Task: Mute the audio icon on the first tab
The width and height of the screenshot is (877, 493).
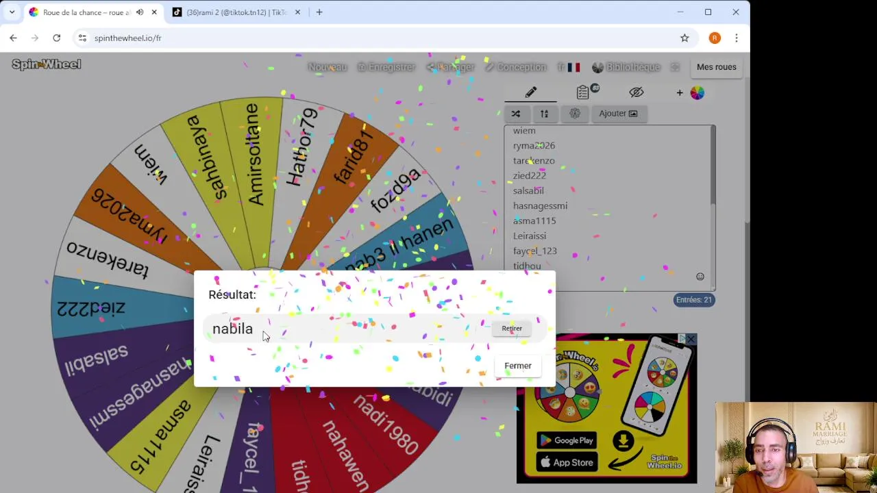Action: (x=140, y=12)
